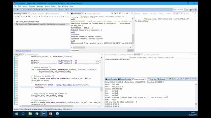Focus the Quick Access search field
Viewport: 211px width, 118px height.
point(178,10)
